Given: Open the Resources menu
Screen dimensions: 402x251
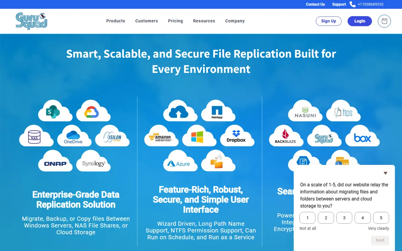Looking at the screenshot, I should point(204,21).
